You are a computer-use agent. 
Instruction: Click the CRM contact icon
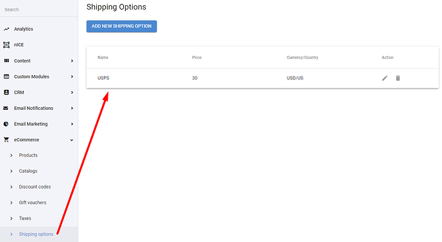(6, 92)
